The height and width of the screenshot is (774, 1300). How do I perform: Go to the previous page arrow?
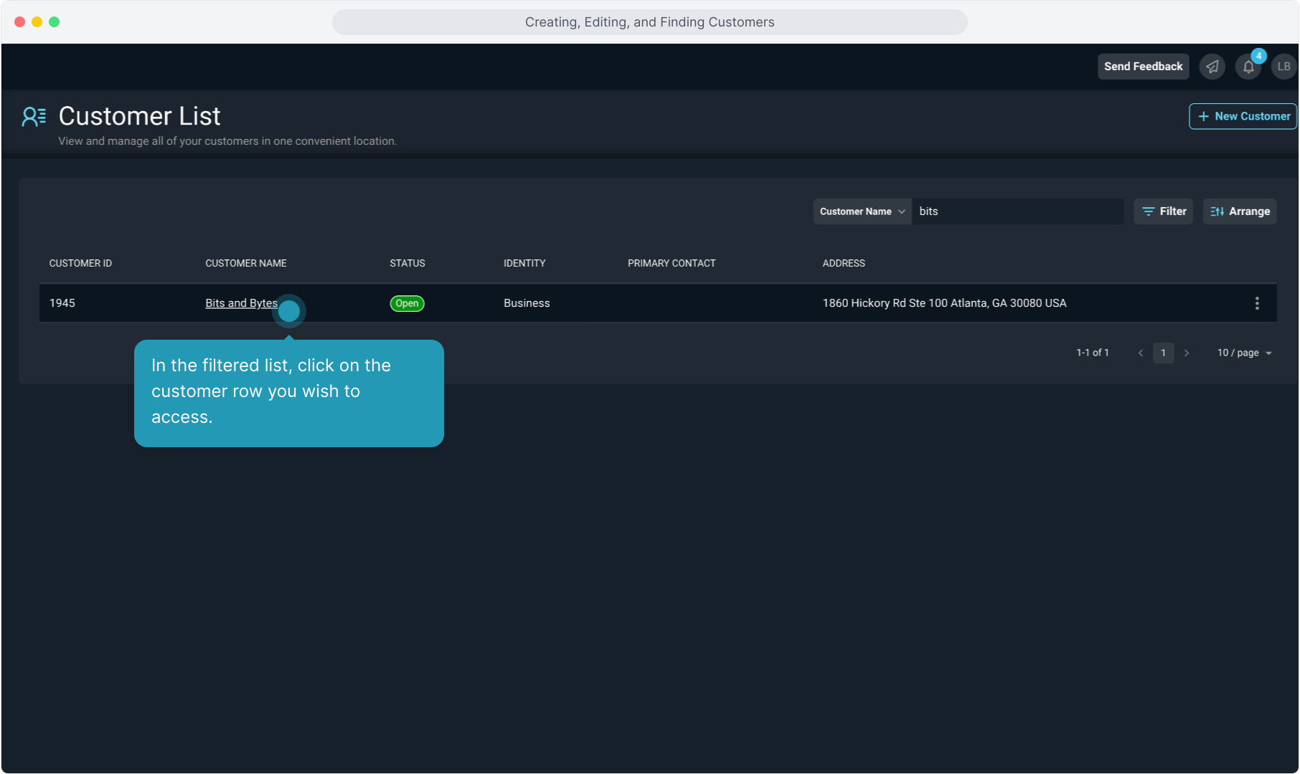click(x=1140, y=353)
